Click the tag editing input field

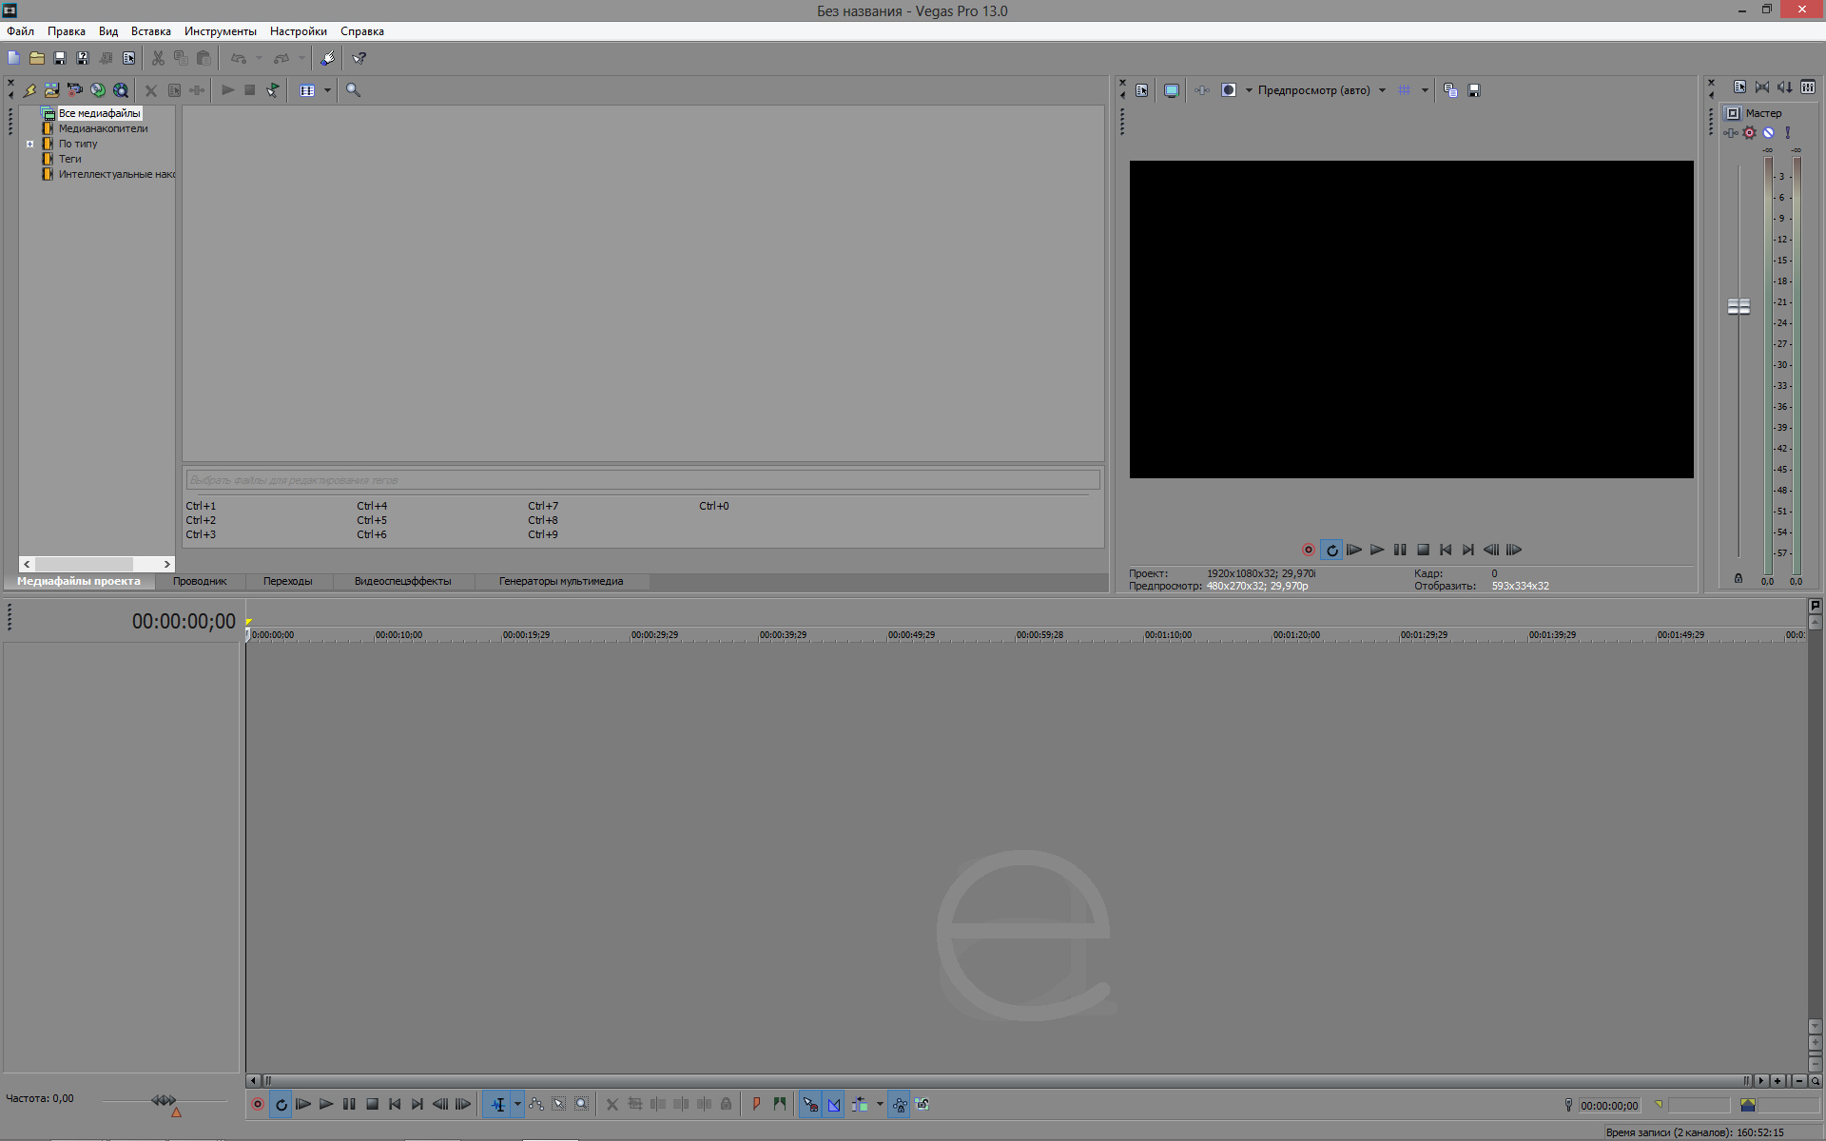643,480
